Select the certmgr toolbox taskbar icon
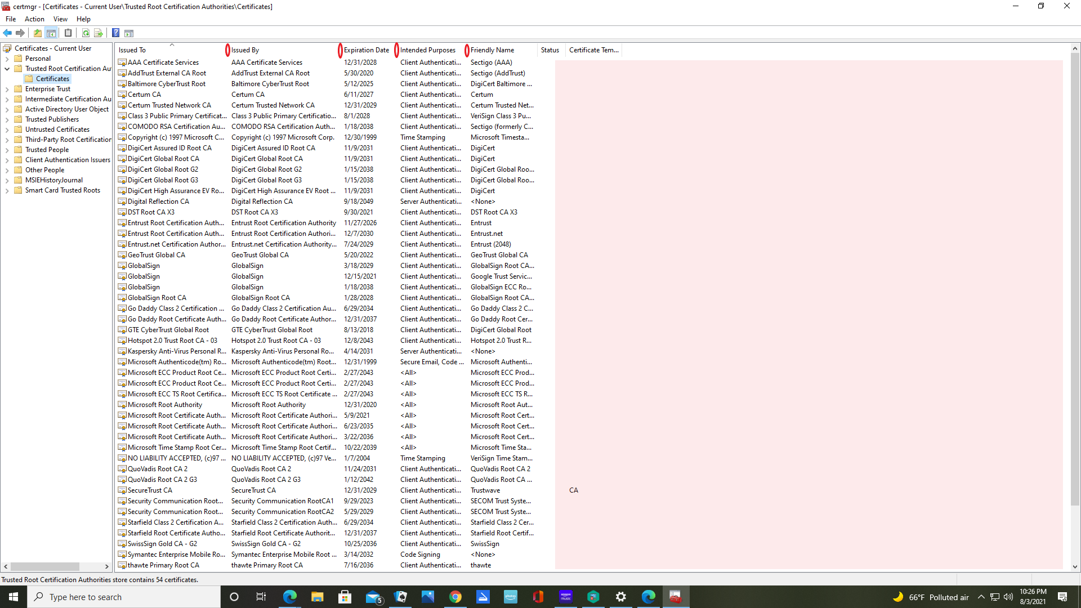1081x608 pixels. (676, 597)
